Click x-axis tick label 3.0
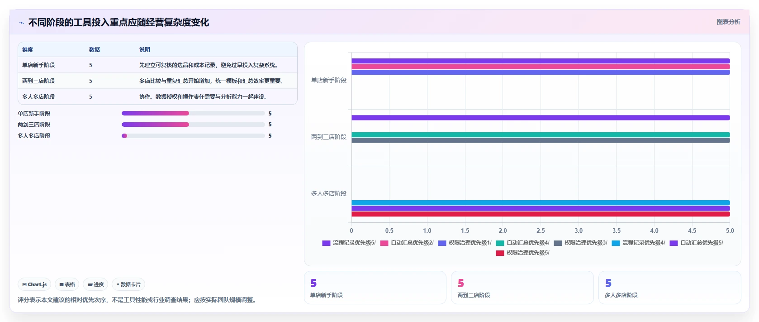This screenshot has width=759, height=322. point(579,231)
